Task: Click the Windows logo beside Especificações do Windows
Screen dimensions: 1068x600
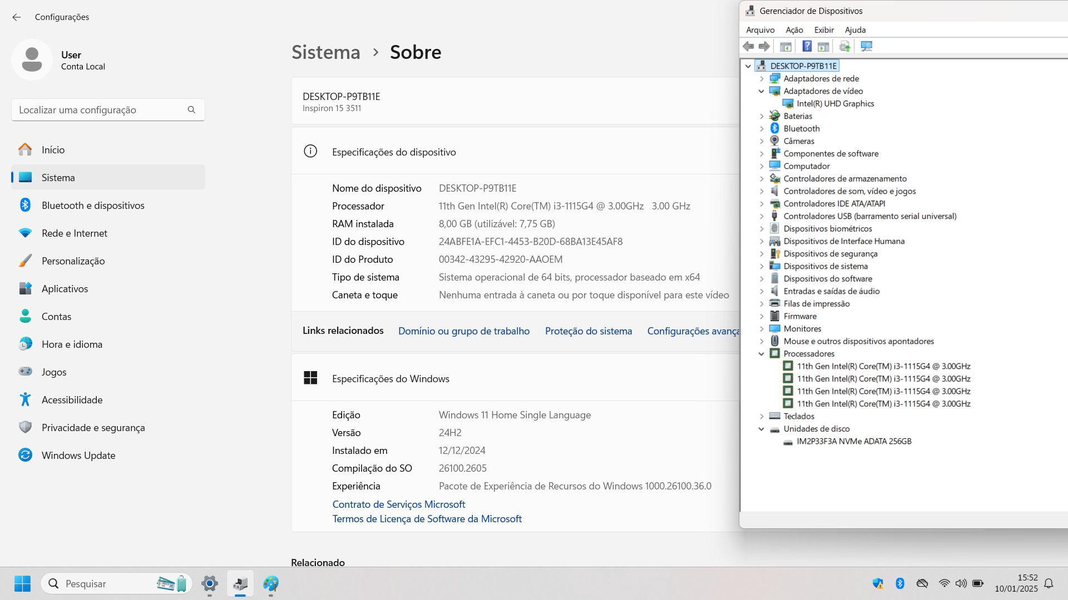Action: pos(310,378)
